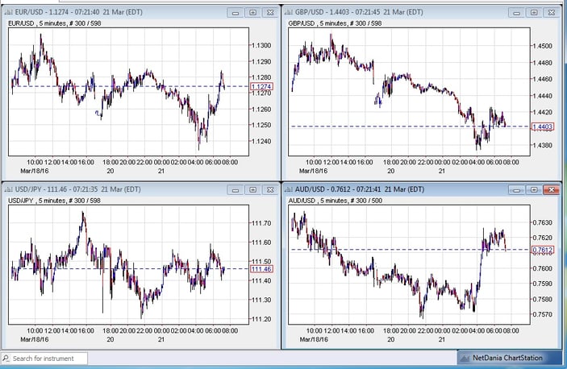Screen dimensions: 567x369
Task: Click the magnifier icon in search box
Action: [6, 359]
